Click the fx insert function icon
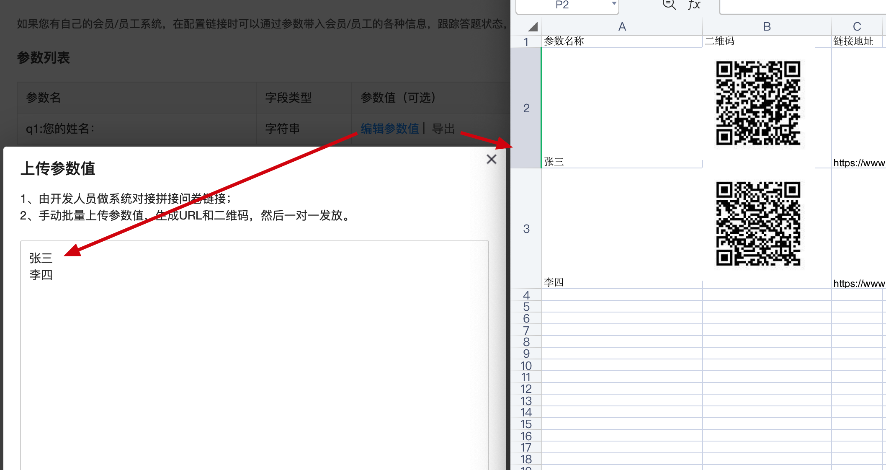886x470 pixels. pyautogui.click(x=694, y=5)
